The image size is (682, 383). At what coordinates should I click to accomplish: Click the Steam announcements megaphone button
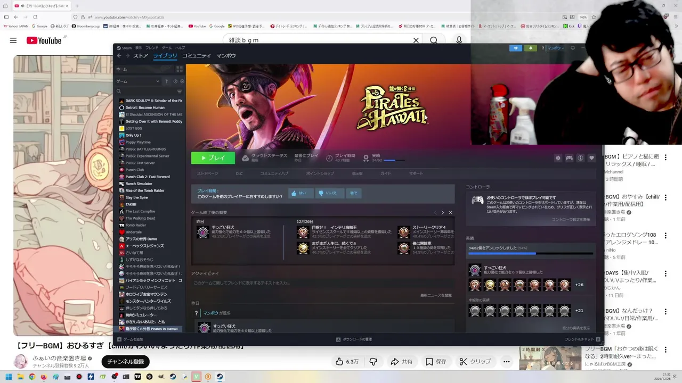pos(515,48)
